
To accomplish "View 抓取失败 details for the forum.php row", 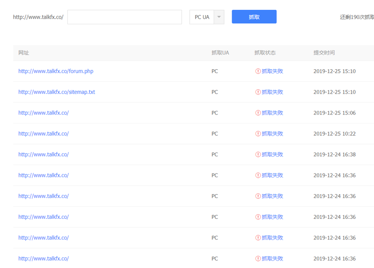I will click(272, 71).
